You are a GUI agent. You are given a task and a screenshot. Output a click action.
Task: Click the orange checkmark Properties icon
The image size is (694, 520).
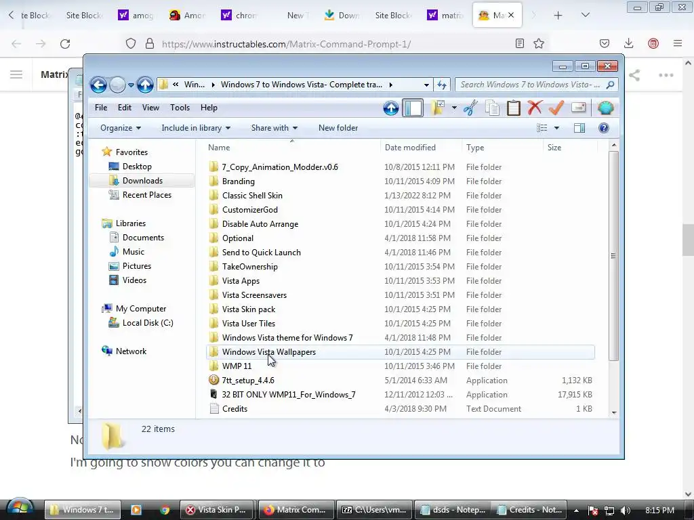coord(556,108)
